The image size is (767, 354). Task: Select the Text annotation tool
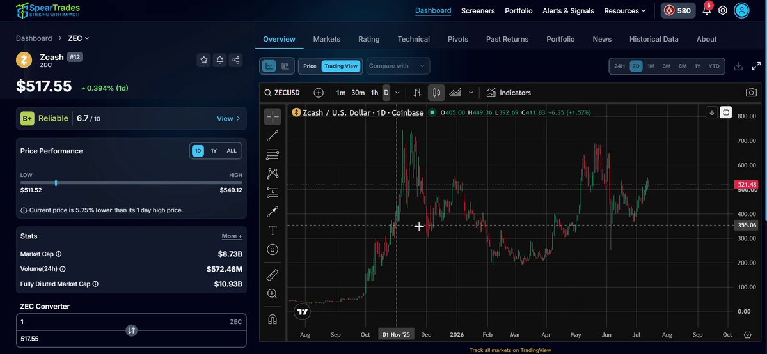273,230
